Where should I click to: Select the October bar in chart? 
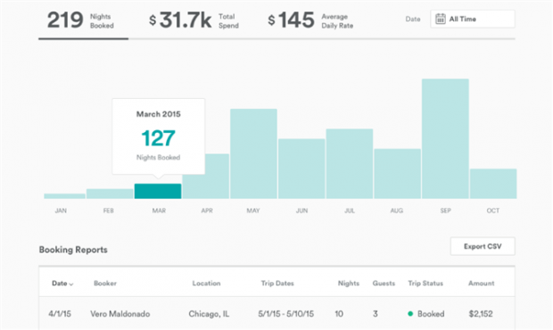coord(493,184)
